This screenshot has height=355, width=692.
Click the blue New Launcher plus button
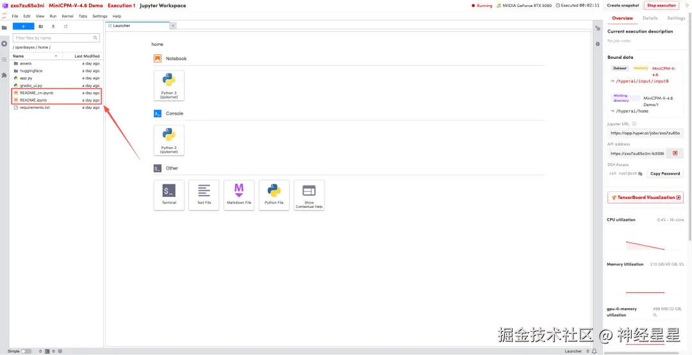[x=24, y=26]
